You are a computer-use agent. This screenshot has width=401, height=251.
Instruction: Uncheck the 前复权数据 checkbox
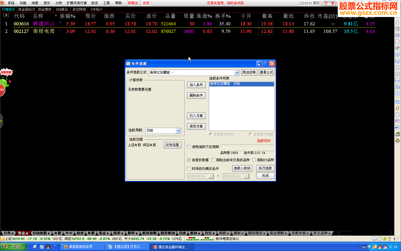point(189,160)
